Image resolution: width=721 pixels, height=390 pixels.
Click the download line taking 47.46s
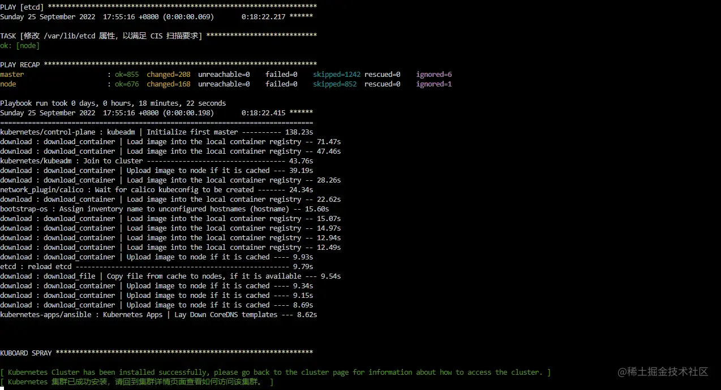pos(170,151)
